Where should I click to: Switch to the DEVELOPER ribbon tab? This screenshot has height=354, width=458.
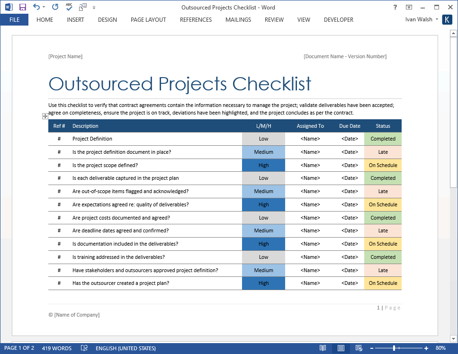338,20
